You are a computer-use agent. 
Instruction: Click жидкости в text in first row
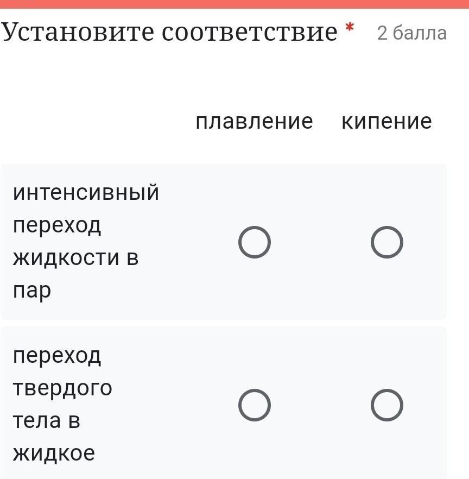click(75, 257)
